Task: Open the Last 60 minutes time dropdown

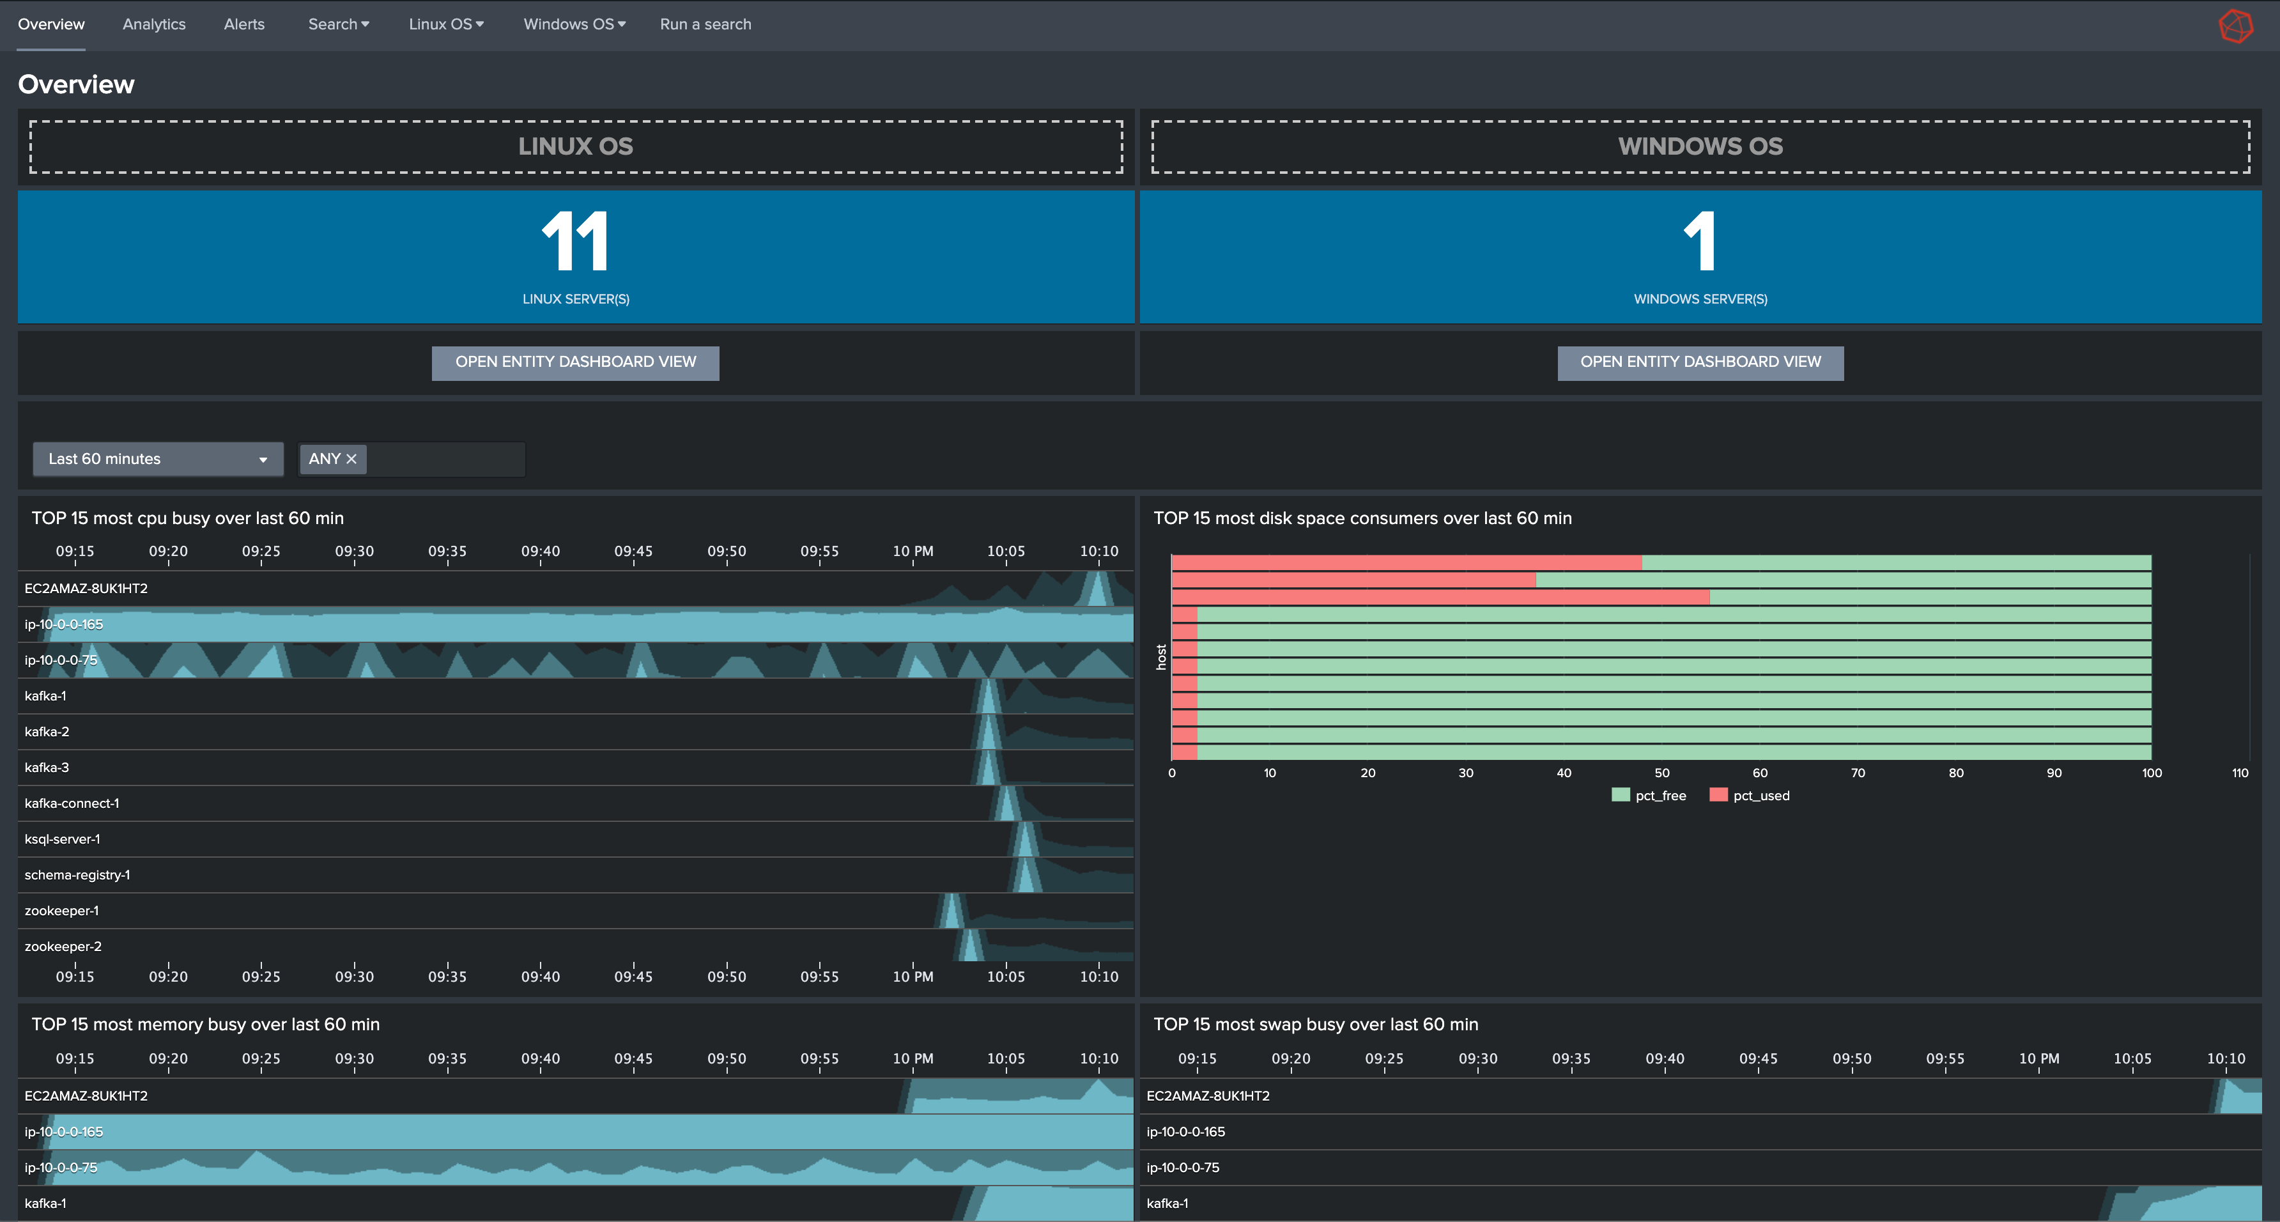Action: click(158, 459)
